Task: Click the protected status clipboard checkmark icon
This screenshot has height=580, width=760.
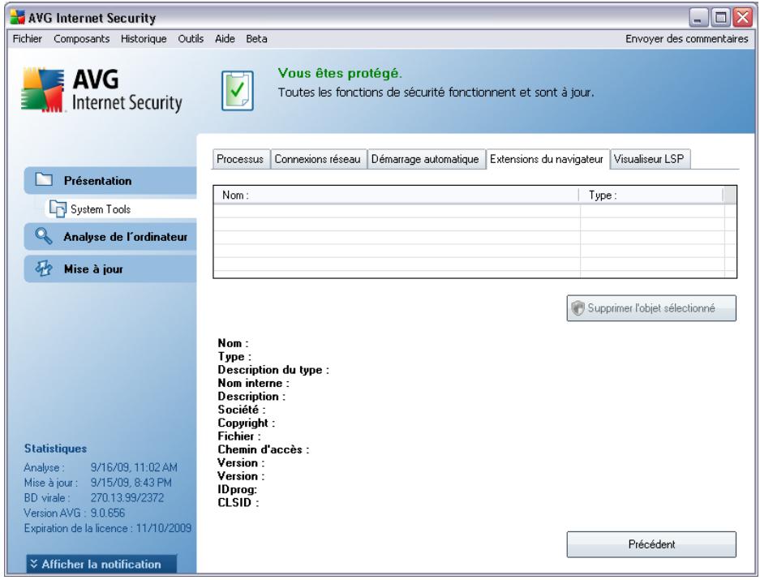Action: pyautogui.click(x=238, y=91)
